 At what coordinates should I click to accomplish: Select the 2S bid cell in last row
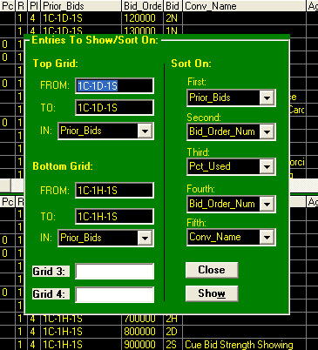173,345
